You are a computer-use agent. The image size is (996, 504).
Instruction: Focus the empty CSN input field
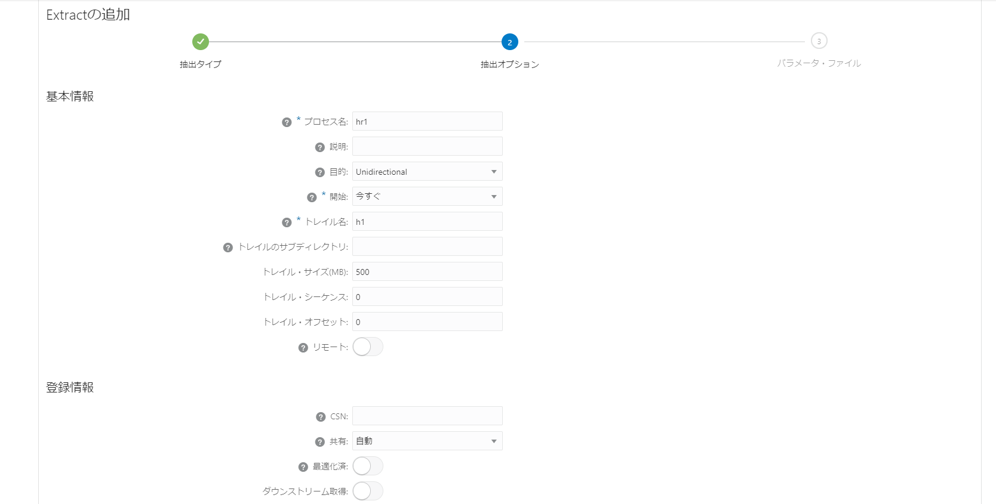click(427, 416)
